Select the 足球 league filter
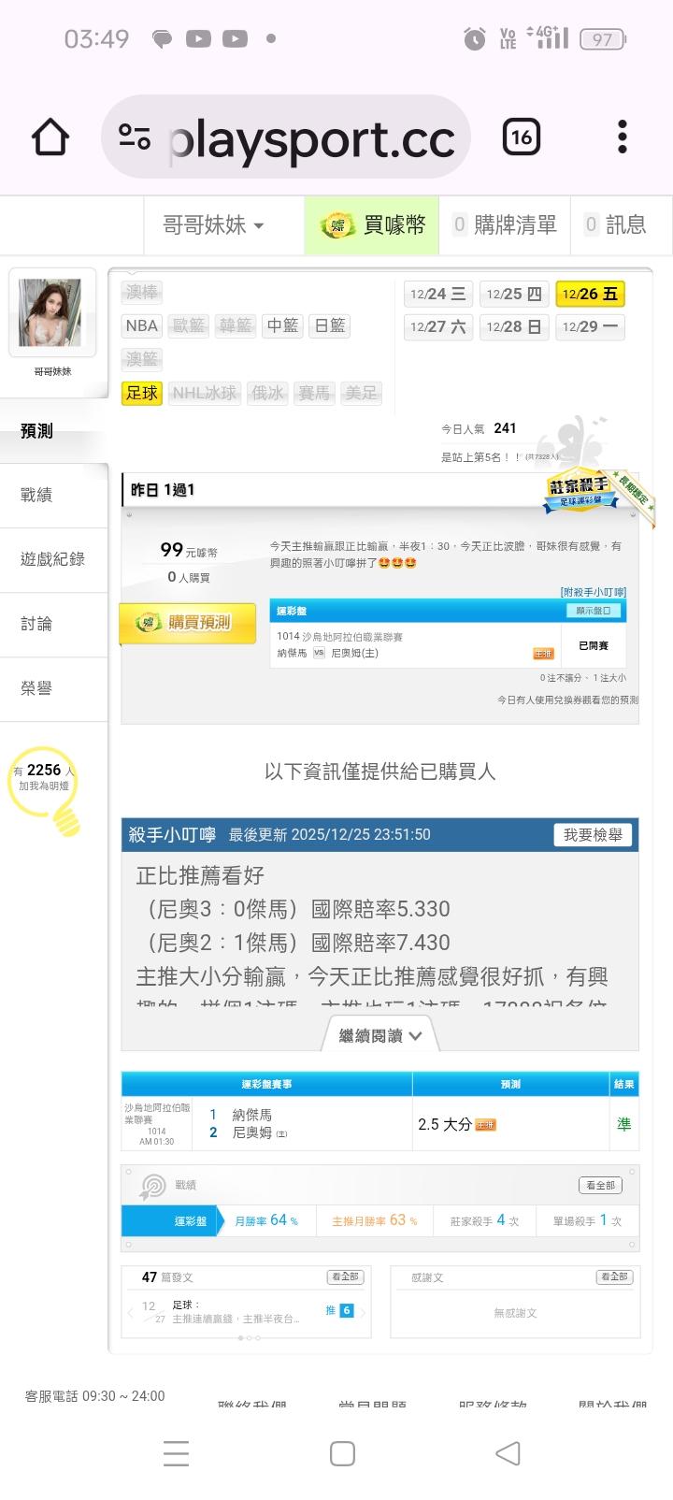The height and width of the screenshot is (1500, 673). coord(142,393)
